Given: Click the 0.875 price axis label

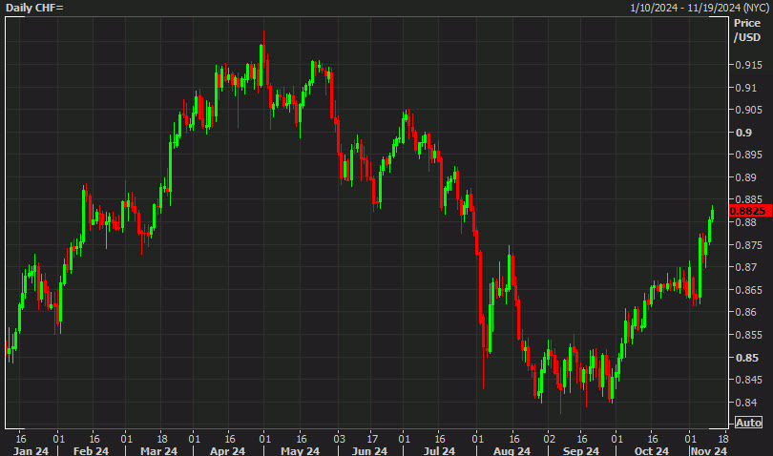Looking at the screenshot, I should coord(748,245).
